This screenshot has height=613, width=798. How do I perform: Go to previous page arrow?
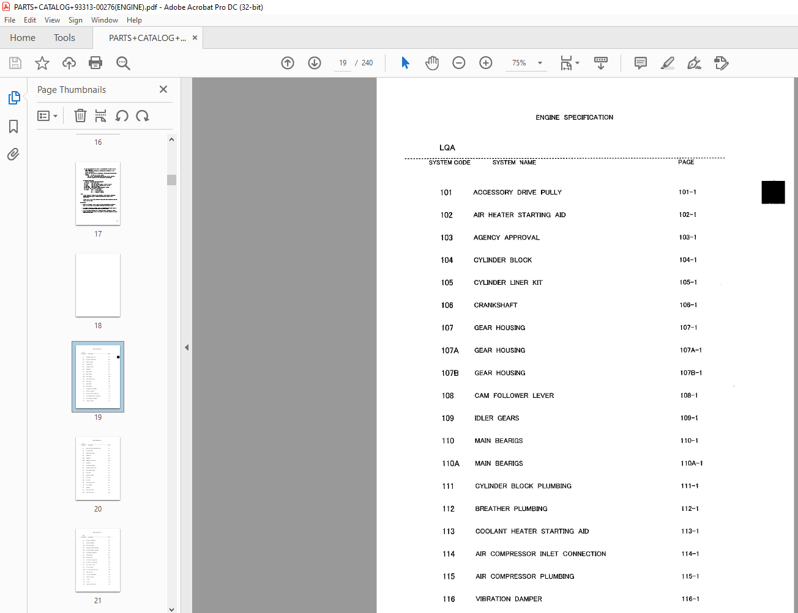coord(288,63)
